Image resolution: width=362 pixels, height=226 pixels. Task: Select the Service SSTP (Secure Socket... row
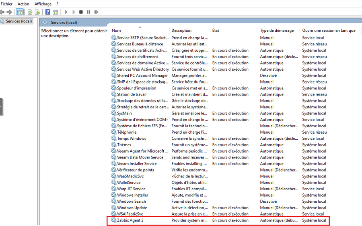click(143, 38)
